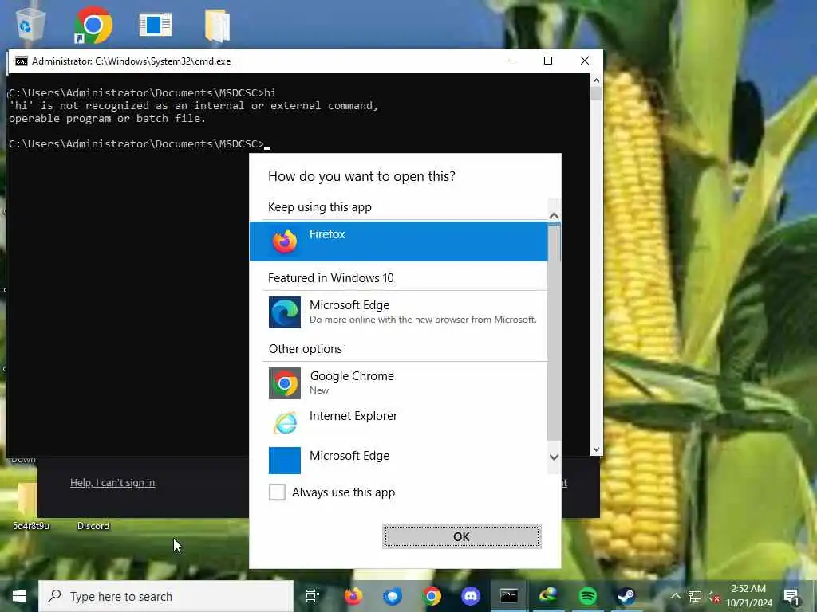Select the Discord desktop shortcut label
Screen dimensions: 817x612
93,526
